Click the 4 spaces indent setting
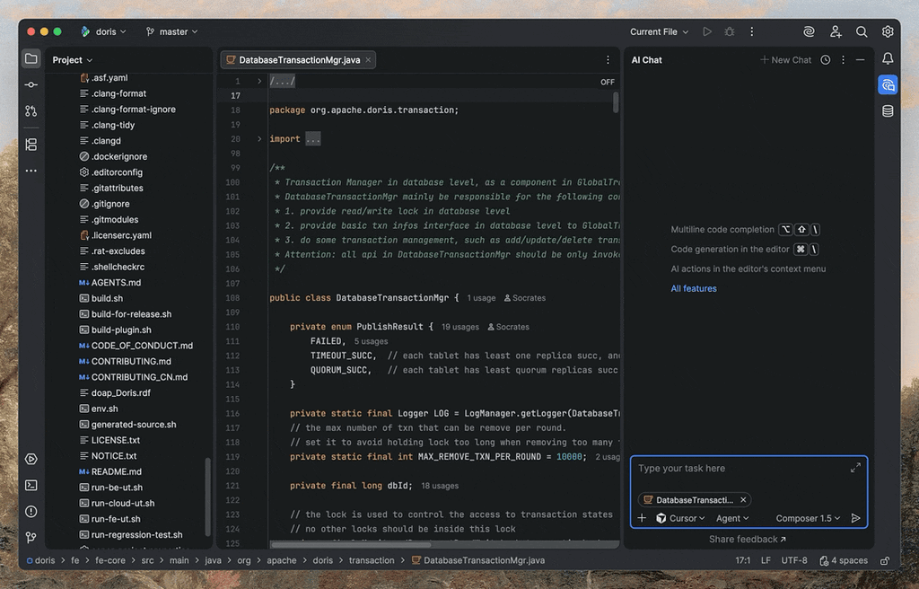This screenshot has height=589, width=919. click(x=844, y=561)
